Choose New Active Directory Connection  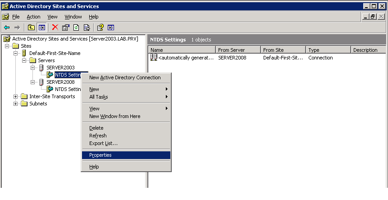[x=126, y=77]
